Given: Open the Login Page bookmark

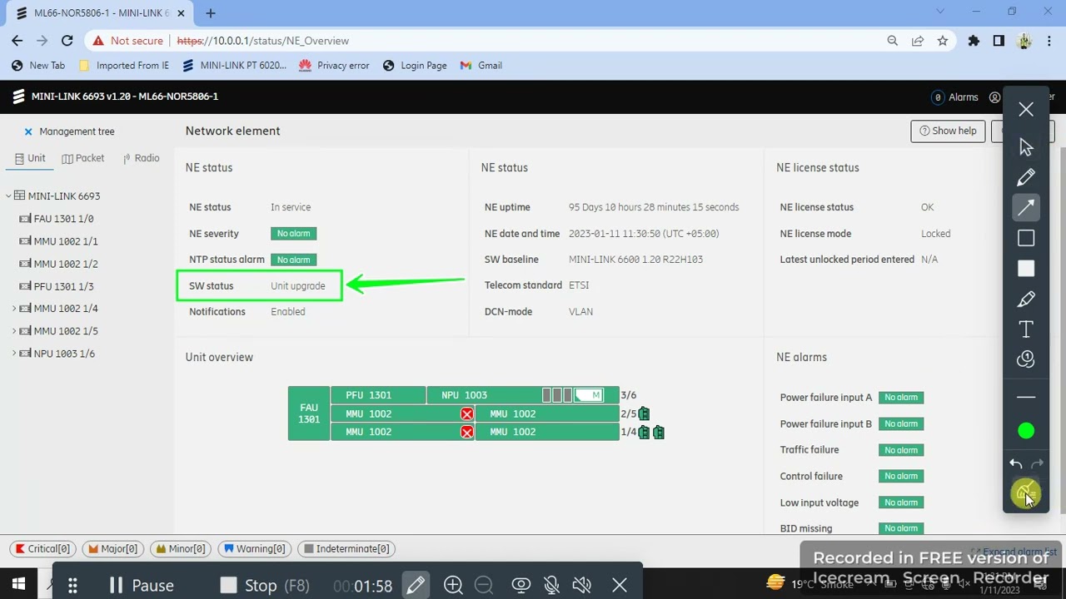Looking at the screenshot, I should (x=415, y=66).
